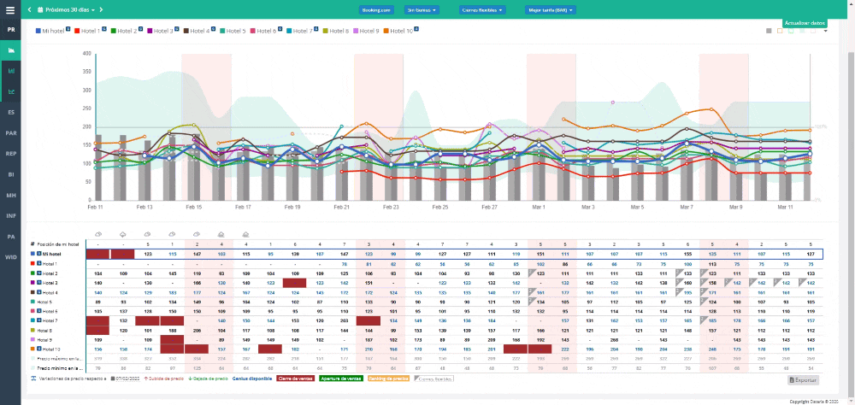The height and width of the screenshot is (405, 855).
Task: Click the third weather cloud icon above table
Action: click(147, 234)
